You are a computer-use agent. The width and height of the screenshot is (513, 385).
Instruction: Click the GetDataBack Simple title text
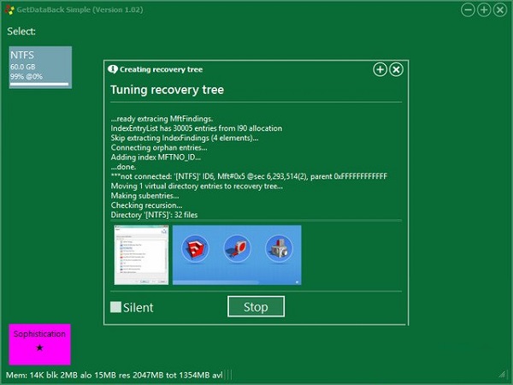(x=80, y=9)
